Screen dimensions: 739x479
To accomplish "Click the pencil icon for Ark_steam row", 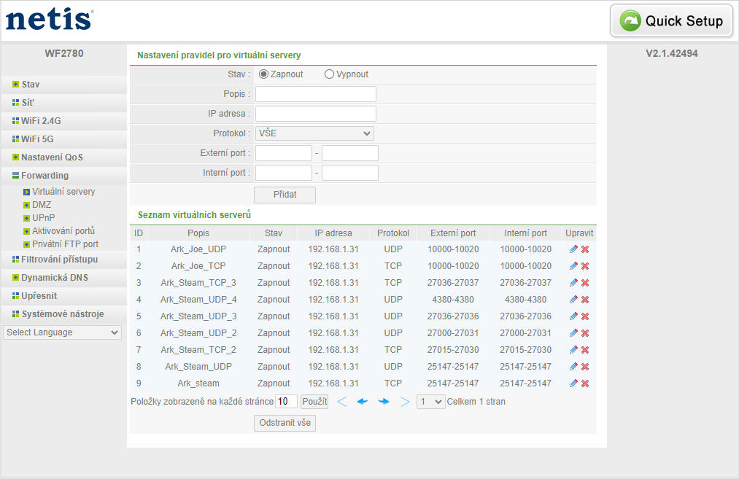I will pyautogui.click(x=573, y=383).
